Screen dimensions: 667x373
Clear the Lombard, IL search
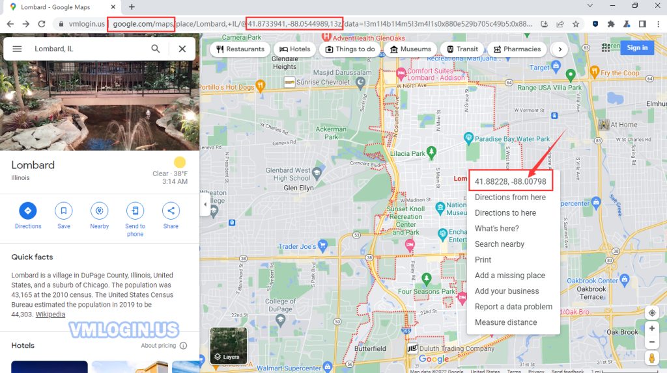click(x=182, y=49)
